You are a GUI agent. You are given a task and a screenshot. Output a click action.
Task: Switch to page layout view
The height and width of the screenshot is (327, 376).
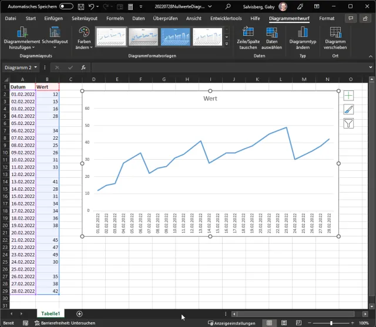284,323
